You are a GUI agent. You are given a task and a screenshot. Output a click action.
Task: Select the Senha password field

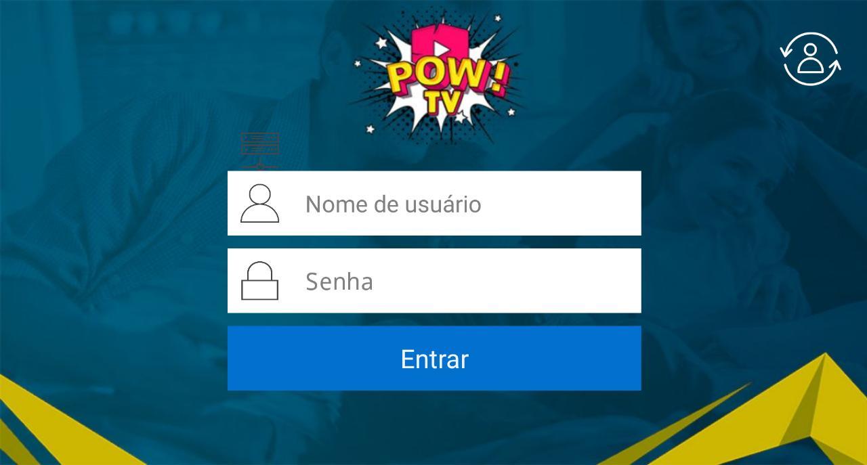(434, 280)
